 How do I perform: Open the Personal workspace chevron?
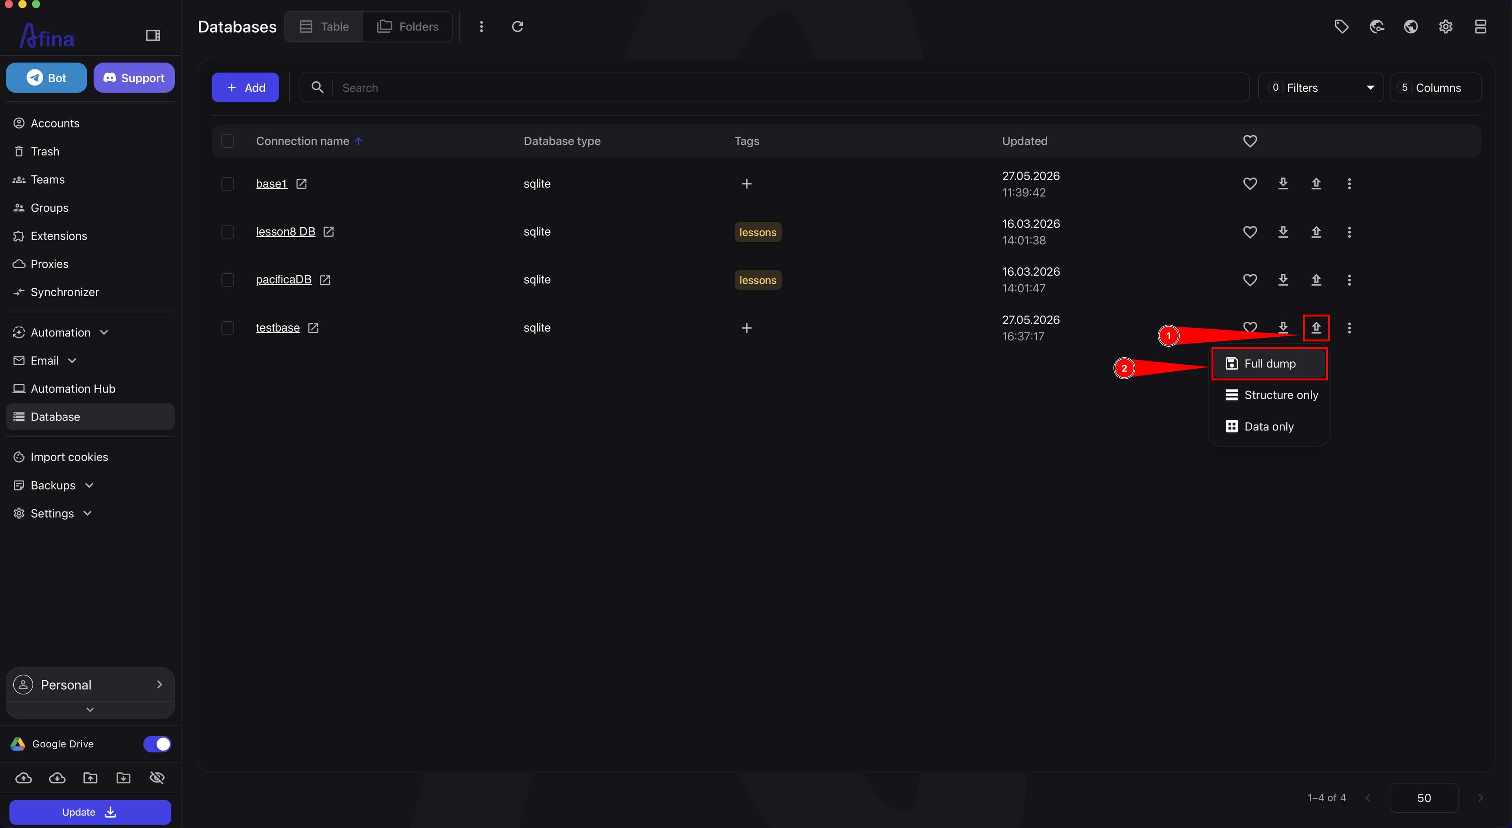pyautogui.click(x=159, y=685)
